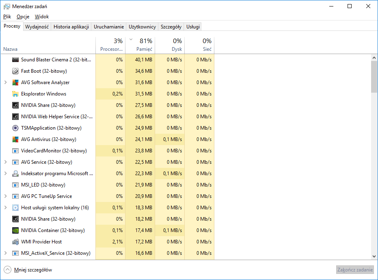This screenshot has height=280, width=378.
Task: Expand the MSI_ActiveX_Service process group
Action: (6, 253)
